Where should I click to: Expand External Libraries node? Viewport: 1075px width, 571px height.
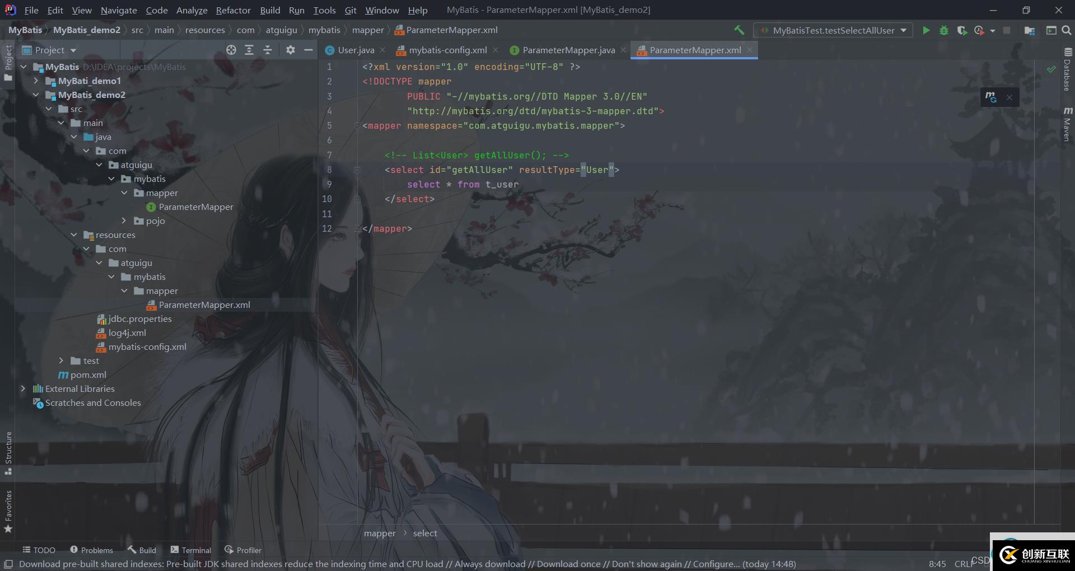(23, 389)
